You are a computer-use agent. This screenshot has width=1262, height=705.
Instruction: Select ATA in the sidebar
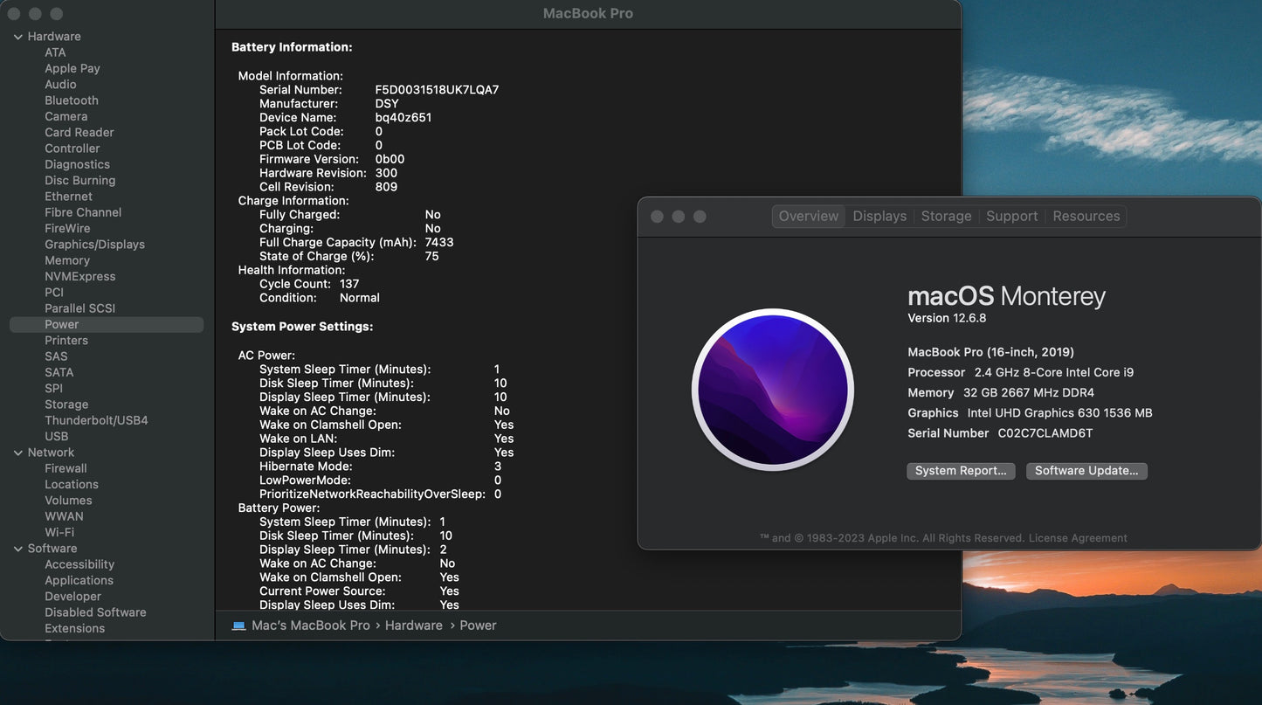55,52
